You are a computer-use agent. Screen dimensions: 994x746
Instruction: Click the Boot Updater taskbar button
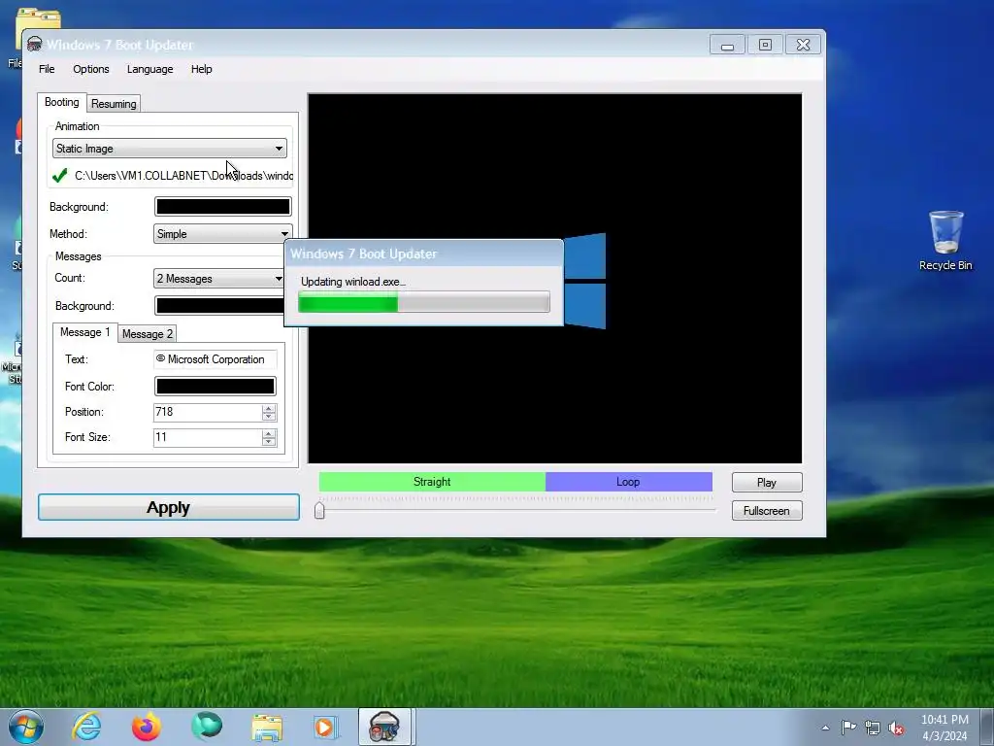[x=386, y=727]
